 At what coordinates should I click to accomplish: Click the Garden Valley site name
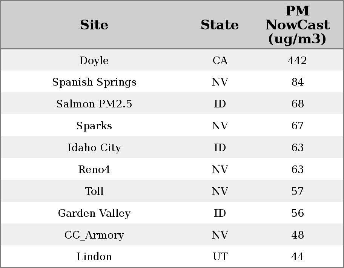coord(94,213)
